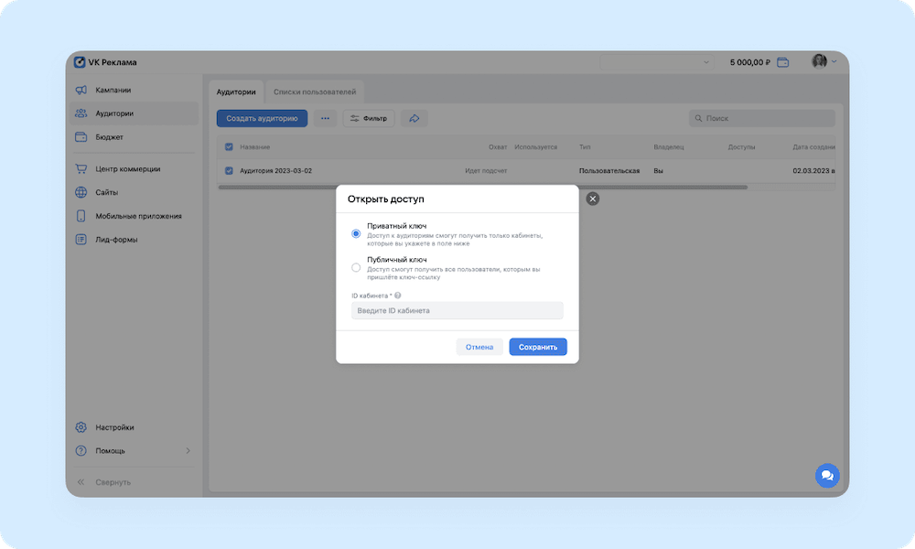Click the Владелец column header

[x=669, y=147]
